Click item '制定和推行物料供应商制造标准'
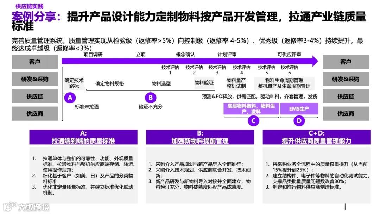This screenshot has height=214, width=380. [x=303, y=187]
